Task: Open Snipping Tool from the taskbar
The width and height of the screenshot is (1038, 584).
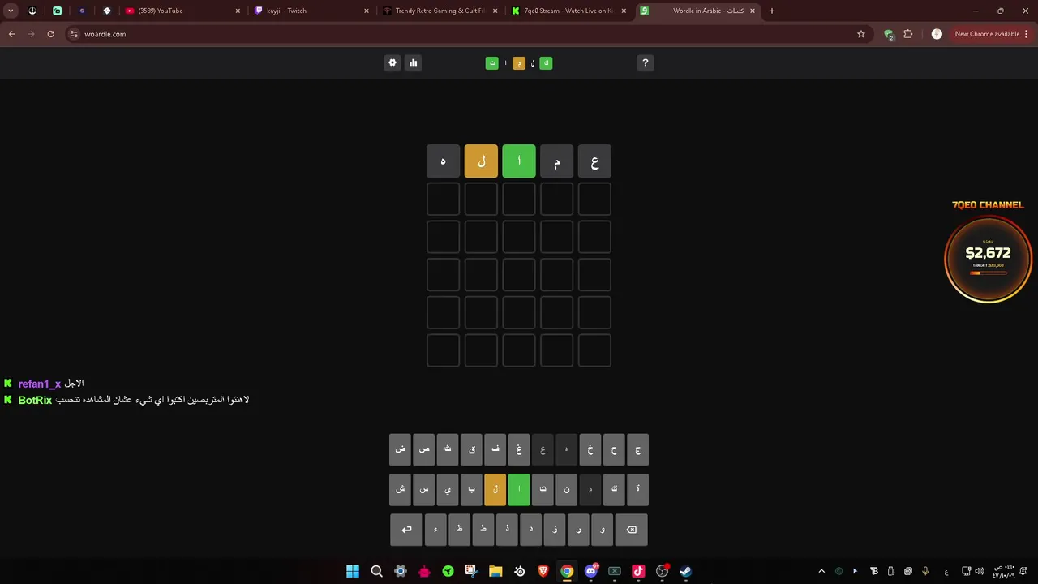Action: 471,571
